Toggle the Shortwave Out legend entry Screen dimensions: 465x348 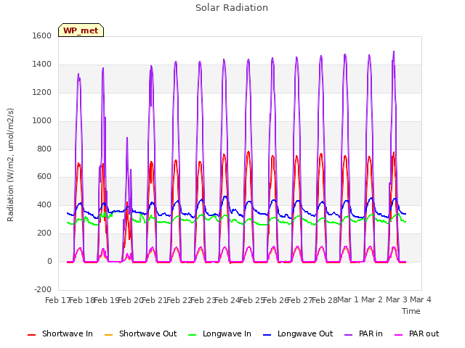140,333
